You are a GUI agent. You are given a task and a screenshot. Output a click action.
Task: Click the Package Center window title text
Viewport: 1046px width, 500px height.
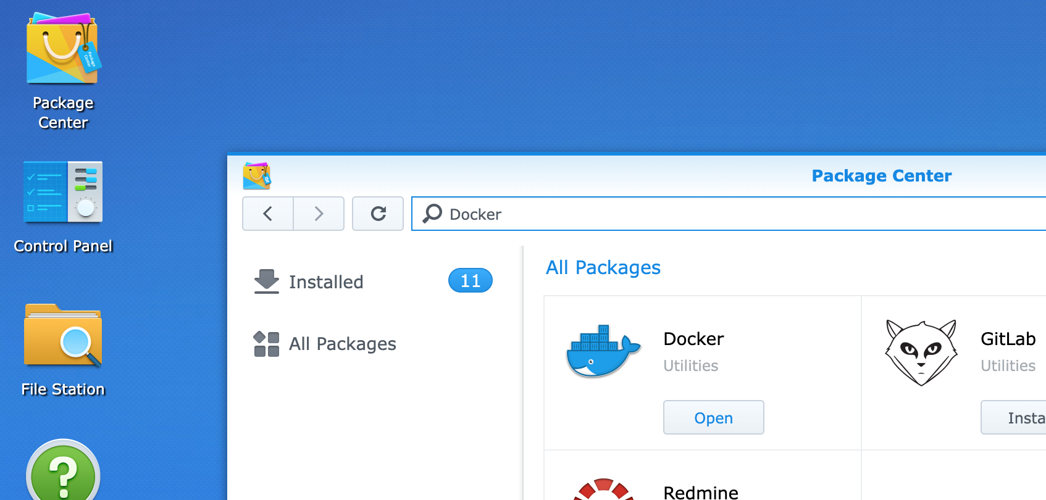[x=882, y=176]
